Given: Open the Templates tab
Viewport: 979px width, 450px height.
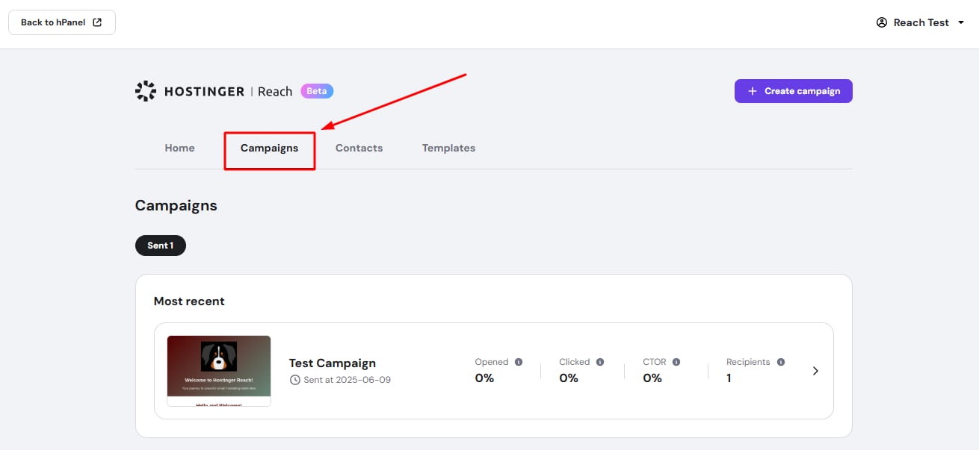Looking at the screenshot, I should tap(448, 148).
